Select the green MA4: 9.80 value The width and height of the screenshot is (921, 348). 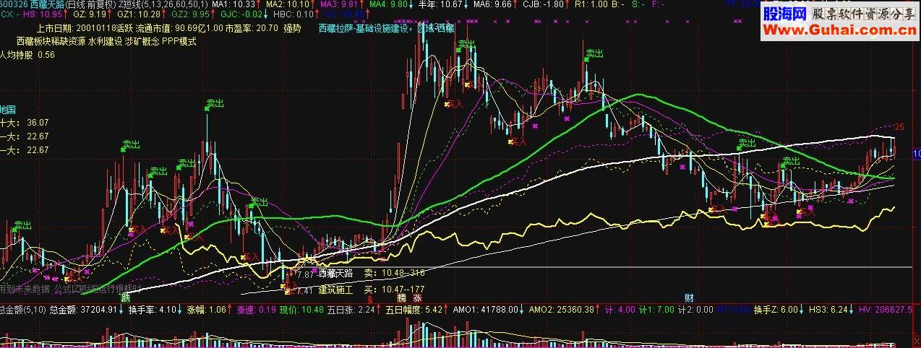point(388,4)
